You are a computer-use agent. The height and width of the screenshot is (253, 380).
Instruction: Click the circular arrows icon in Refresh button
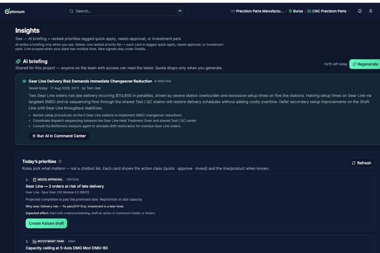pyautogui.click(x=354, y=163)
